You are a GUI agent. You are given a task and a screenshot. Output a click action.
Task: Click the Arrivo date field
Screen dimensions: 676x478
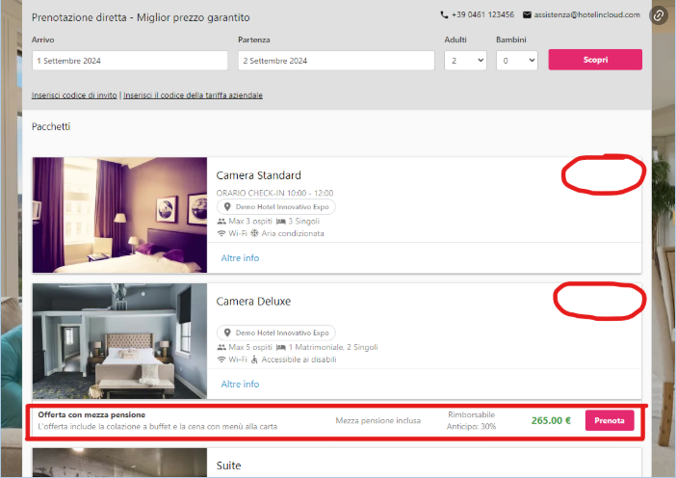(x=129, y=60)
